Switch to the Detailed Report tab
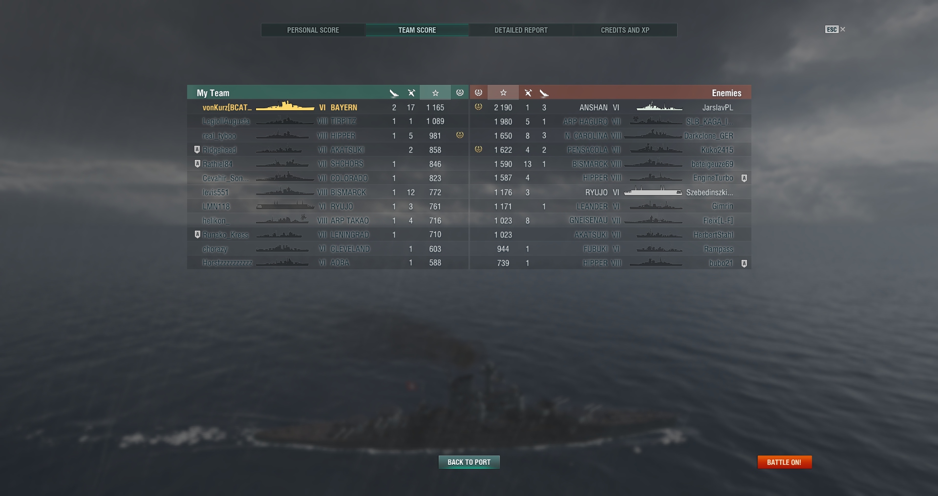 pyautogui.click(x=521, y=30)
